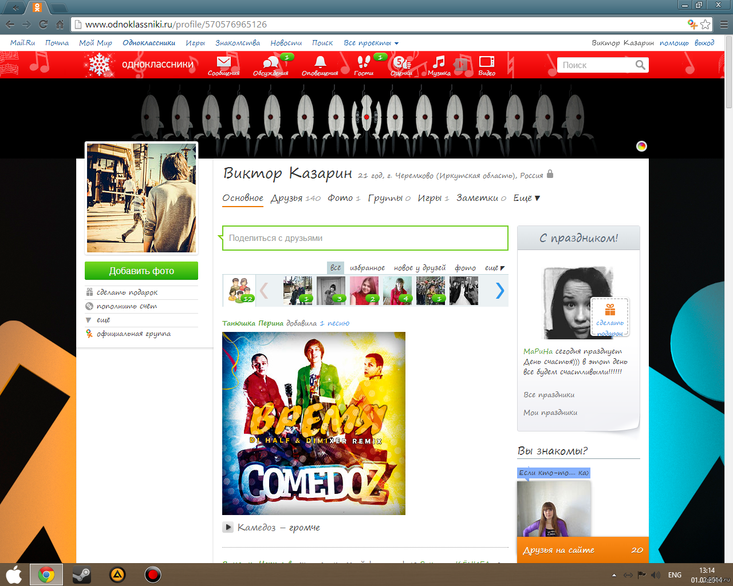Click the search magnifier icon
The width and height of the screenshot is (733, 586).
[641, 65]
